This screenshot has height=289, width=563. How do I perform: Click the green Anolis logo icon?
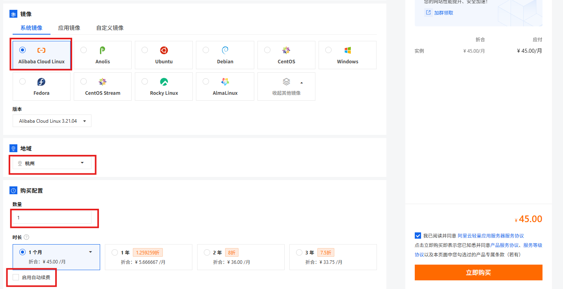pyautogui.click(x=103, y=50)
